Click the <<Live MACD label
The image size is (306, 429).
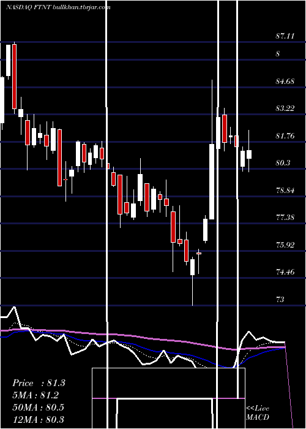[258, 412]
